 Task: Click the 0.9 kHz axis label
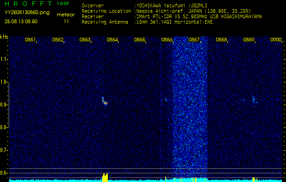pos(4,105)
